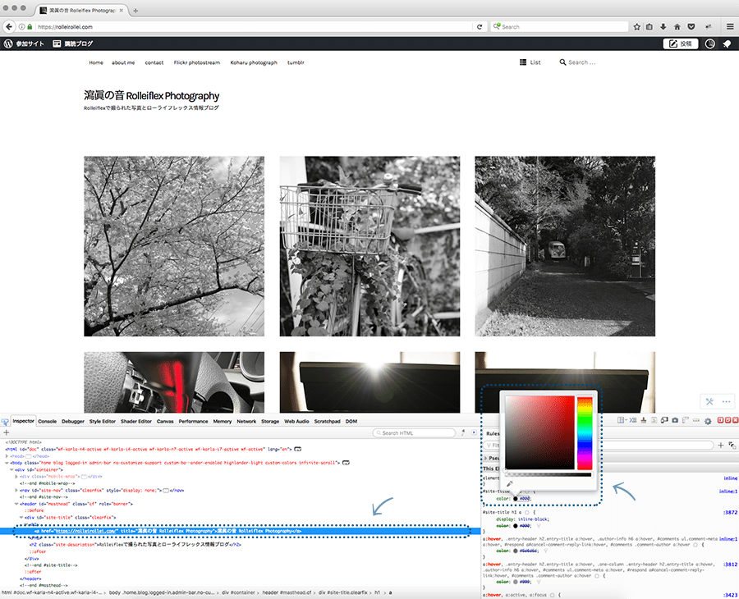Open the dock position dropdown arrow
This screenshot has height=599, width=739.
(625, 420)
